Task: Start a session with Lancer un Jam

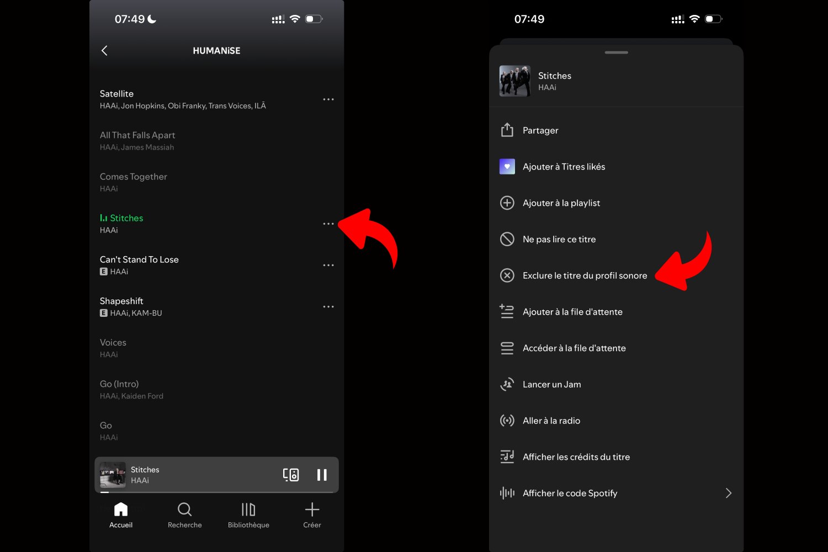Action: [551, 385]
